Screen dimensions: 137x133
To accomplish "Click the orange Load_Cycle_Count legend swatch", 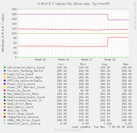I will click(x=5, y=74).
